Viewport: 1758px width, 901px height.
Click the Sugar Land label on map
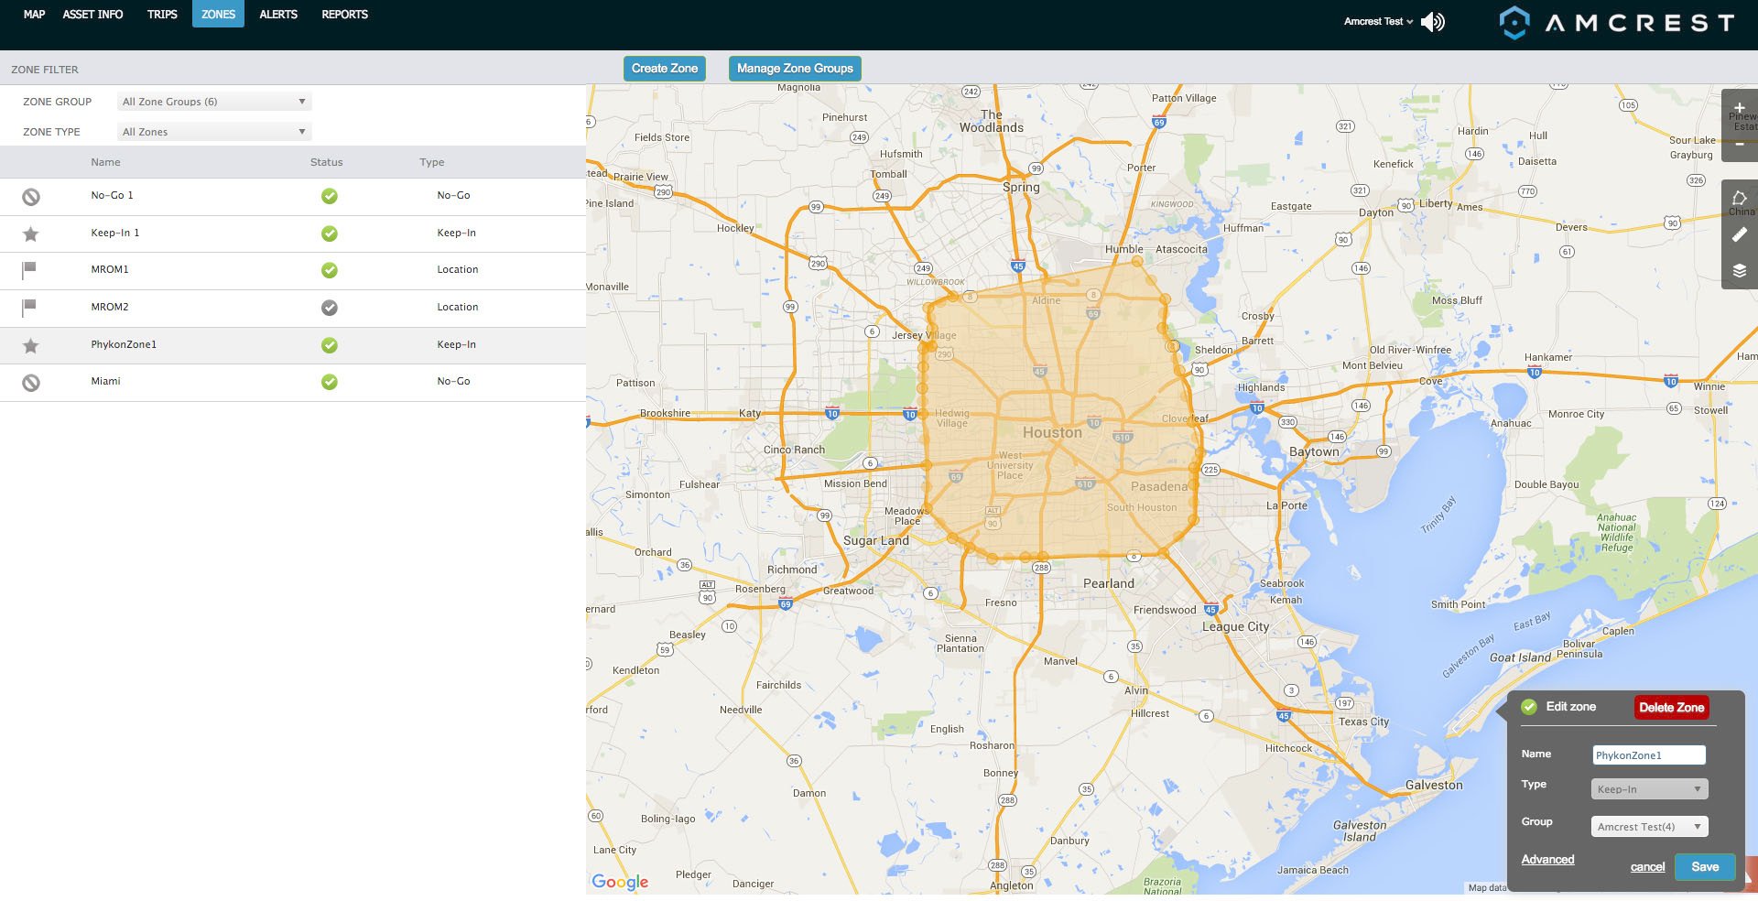click(x=876, y=540)
